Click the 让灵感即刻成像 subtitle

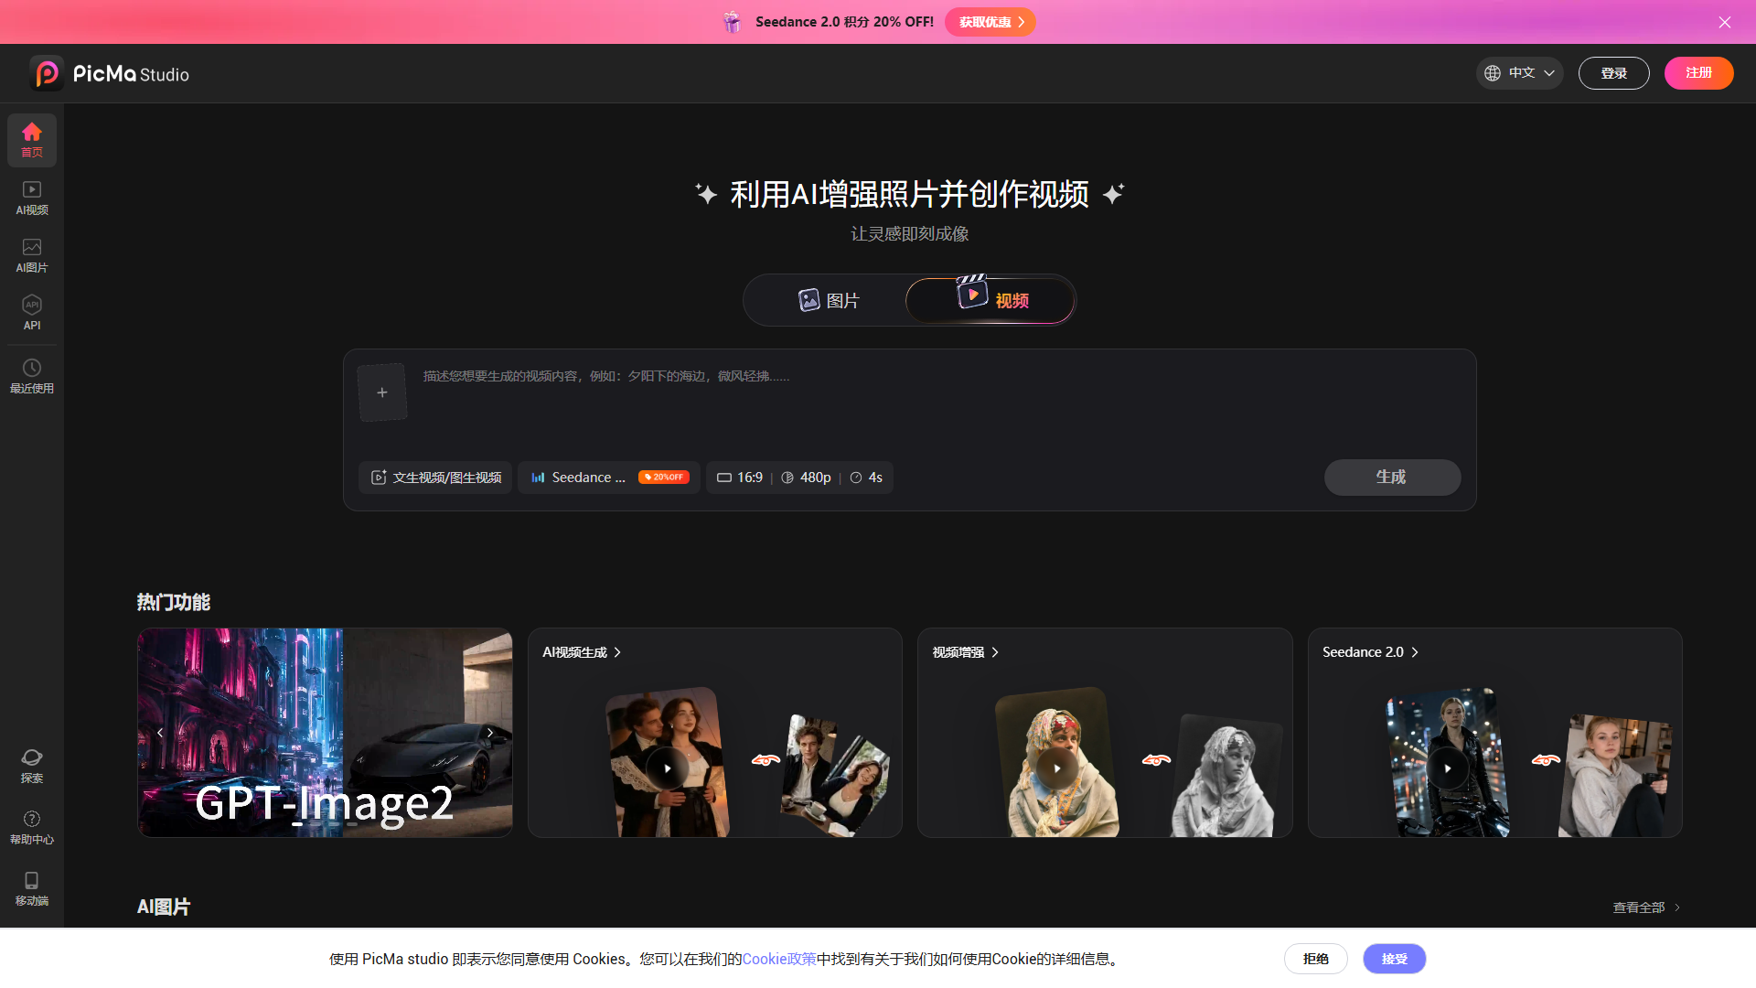pos(910,234)
